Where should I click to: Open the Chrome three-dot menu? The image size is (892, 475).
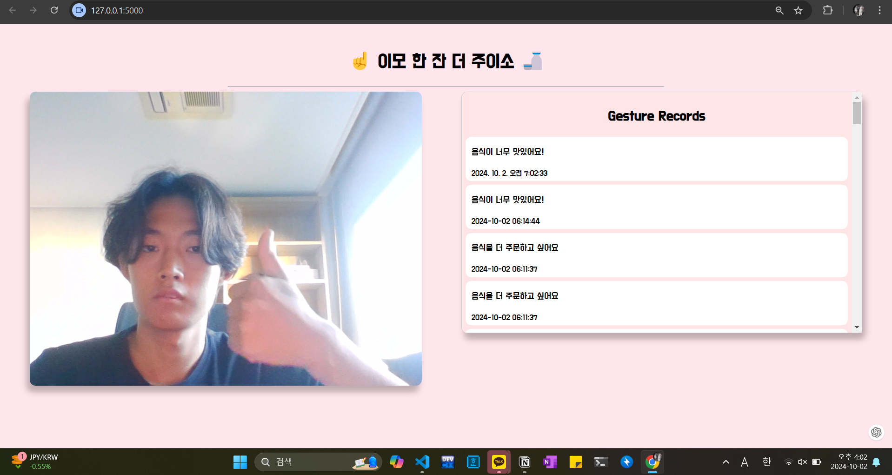coord(879,10)
